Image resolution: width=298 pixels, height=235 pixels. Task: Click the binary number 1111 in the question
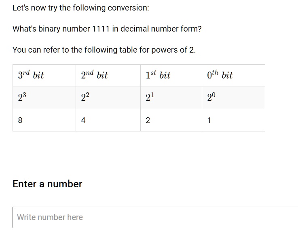[101, 29]
